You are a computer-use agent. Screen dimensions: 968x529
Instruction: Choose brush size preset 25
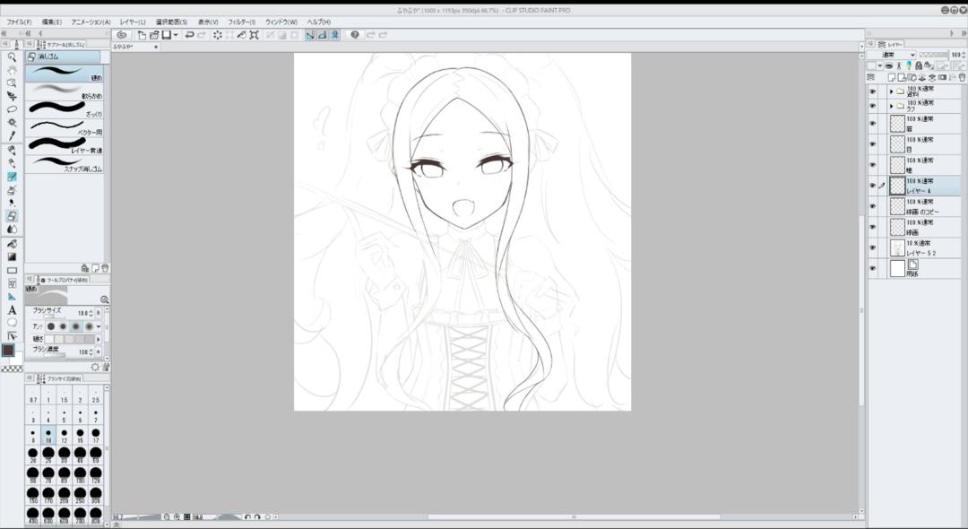pyautogui.click(x=48, y=455)
